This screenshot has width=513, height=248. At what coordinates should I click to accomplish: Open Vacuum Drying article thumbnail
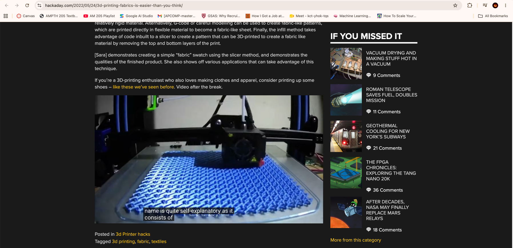pos(346,63)
